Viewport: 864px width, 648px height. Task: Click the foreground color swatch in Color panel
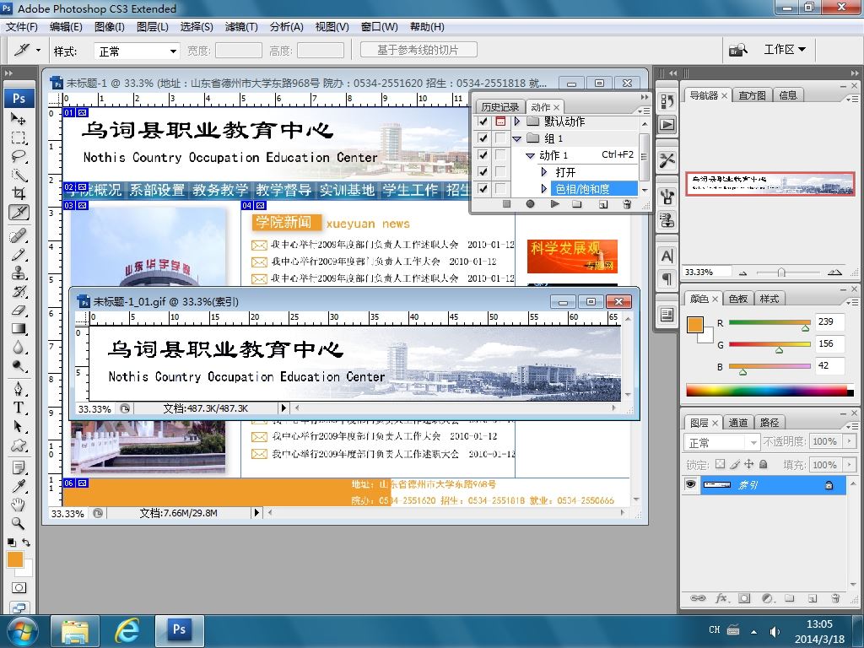pos(695,325)
